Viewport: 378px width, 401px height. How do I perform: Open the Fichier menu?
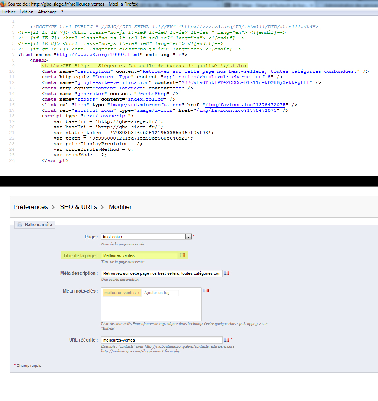click(9, 12)
